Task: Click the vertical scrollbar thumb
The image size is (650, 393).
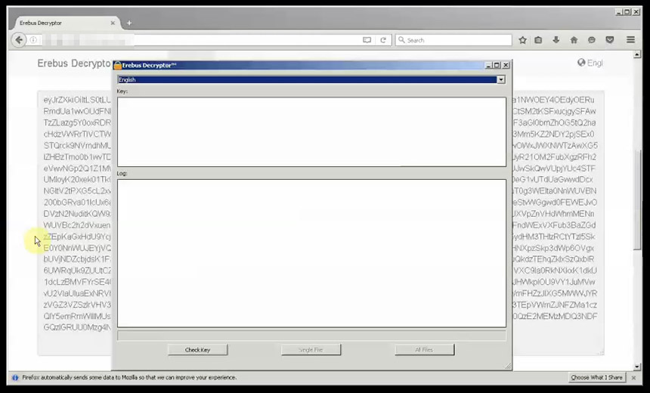Action: coord(637,199)
